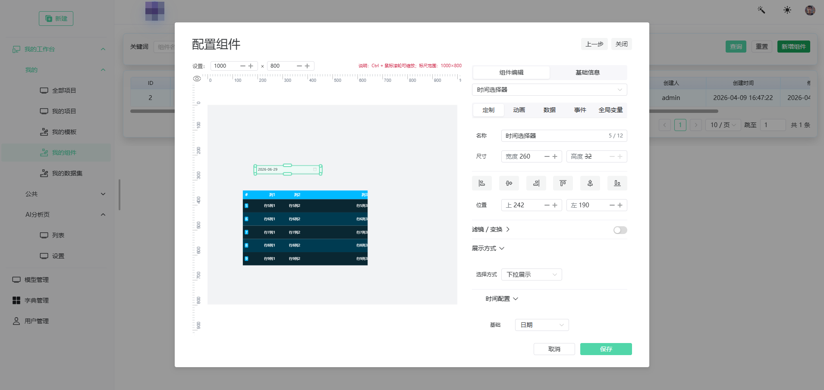Select the date picker on canvas
The width and height of the screenshot is (824, 390).
click(288, 169)
